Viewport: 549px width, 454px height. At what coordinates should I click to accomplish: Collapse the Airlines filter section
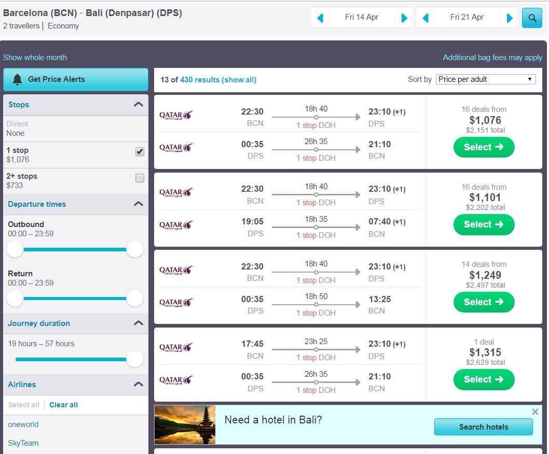[x=139, y=384]
